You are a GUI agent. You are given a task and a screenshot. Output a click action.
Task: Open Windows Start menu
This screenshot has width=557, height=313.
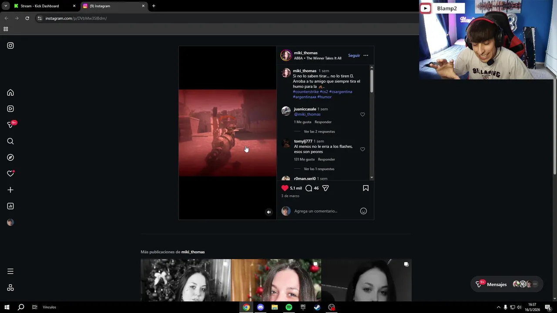(7, 307)
